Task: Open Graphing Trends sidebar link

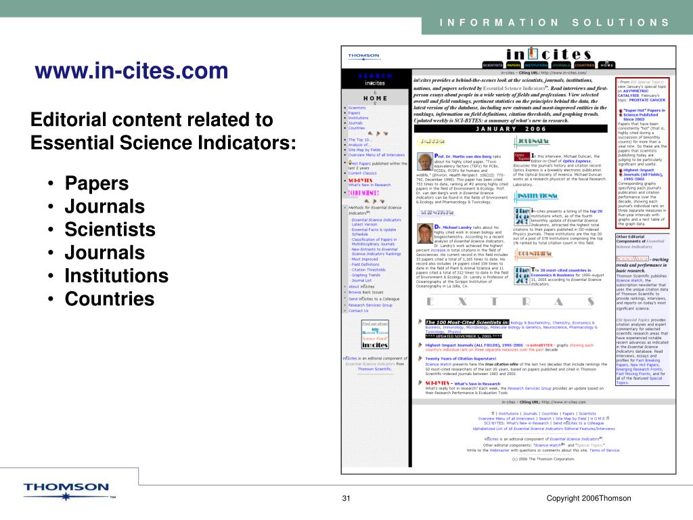Action: 366,275
